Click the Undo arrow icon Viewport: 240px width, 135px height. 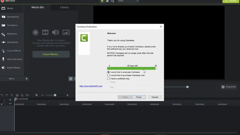2,95
